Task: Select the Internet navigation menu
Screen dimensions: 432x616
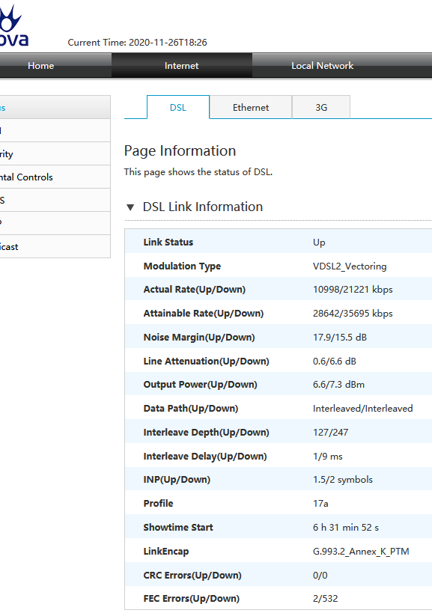Action: (x=182, y=66)
